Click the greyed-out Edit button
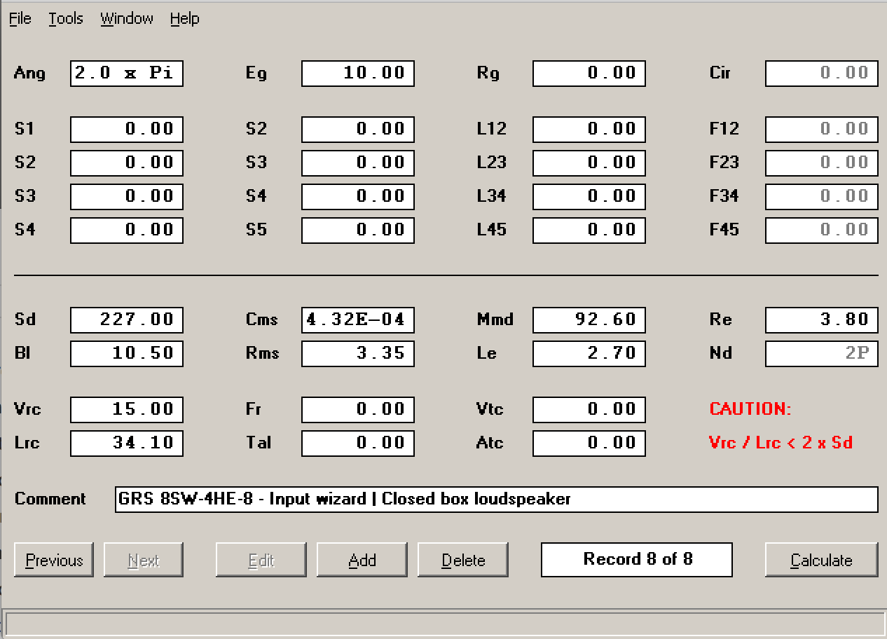The image size is (887, 639). coord(261,560)
